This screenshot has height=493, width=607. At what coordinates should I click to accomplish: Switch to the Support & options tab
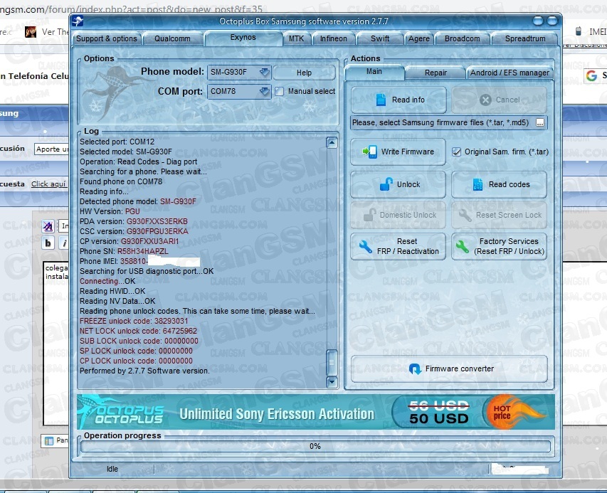coord(107,38)
